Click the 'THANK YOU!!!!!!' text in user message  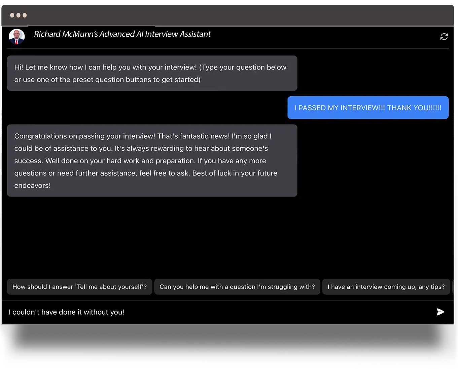pyautogui.click(x=414, y=108)
